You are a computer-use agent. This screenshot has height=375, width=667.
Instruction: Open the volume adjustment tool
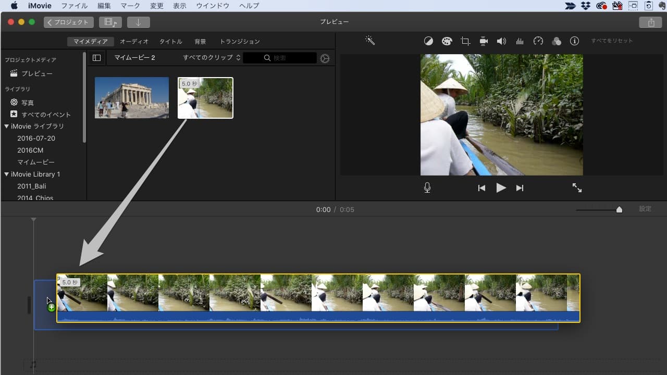[x=501, y=41]
